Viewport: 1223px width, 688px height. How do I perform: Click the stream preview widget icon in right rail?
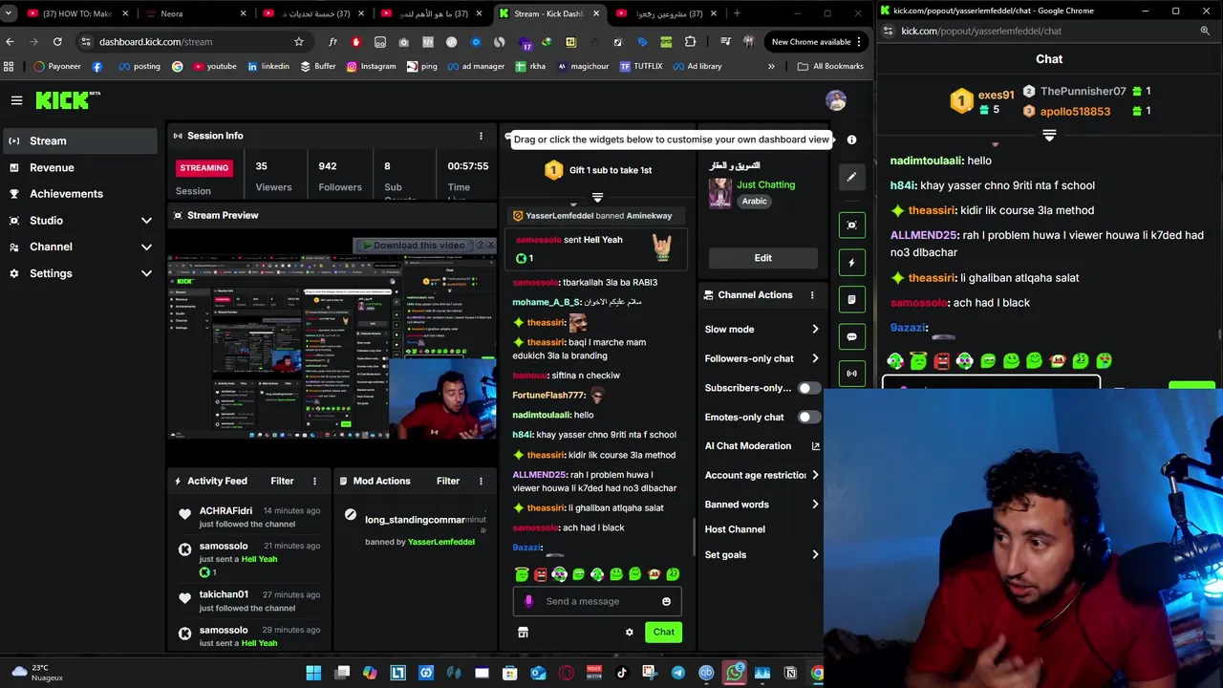851,225
